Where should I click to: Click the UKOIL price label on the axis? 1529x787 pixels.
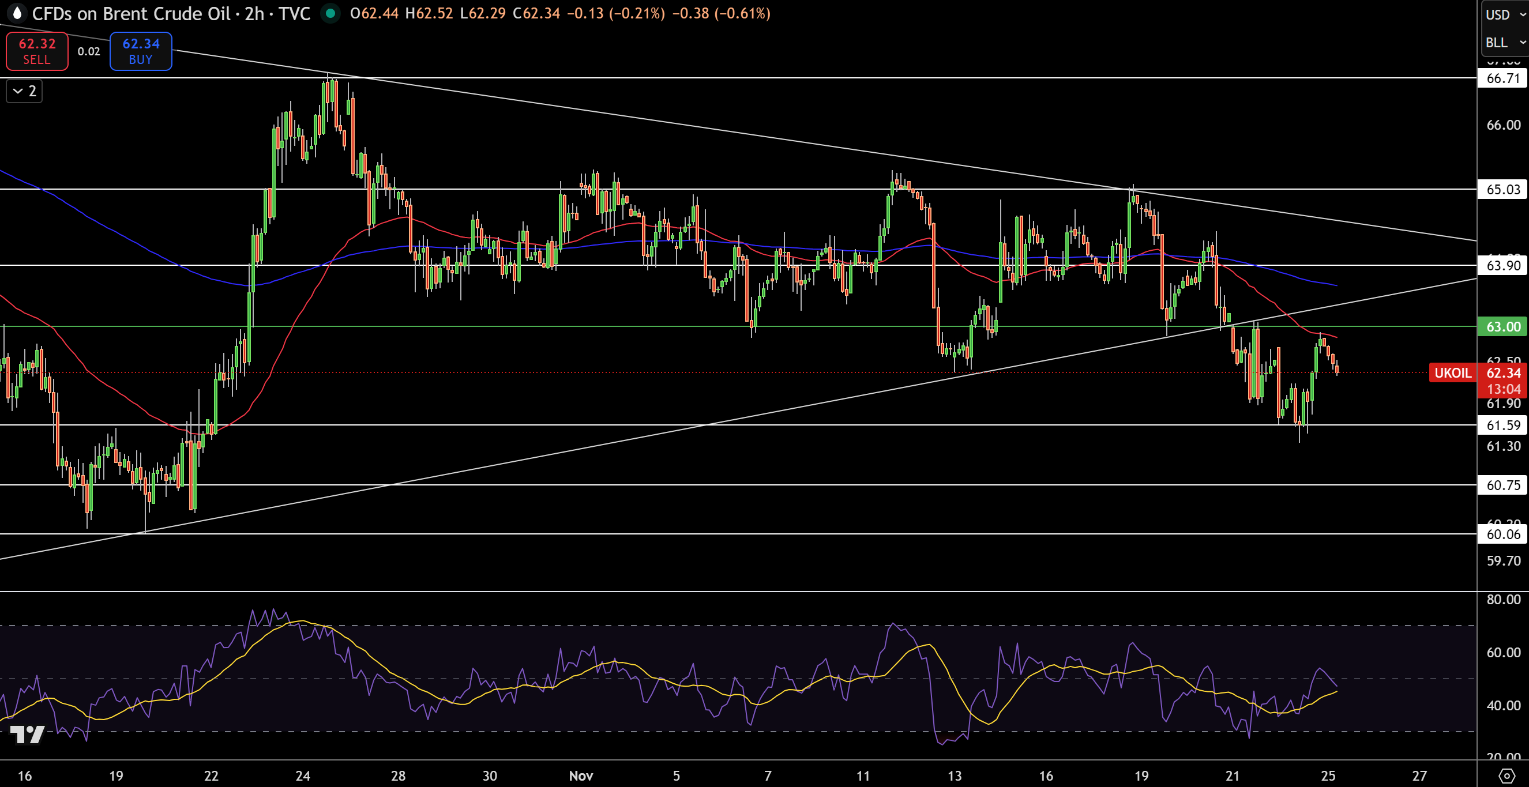(x=1452, y=374)
